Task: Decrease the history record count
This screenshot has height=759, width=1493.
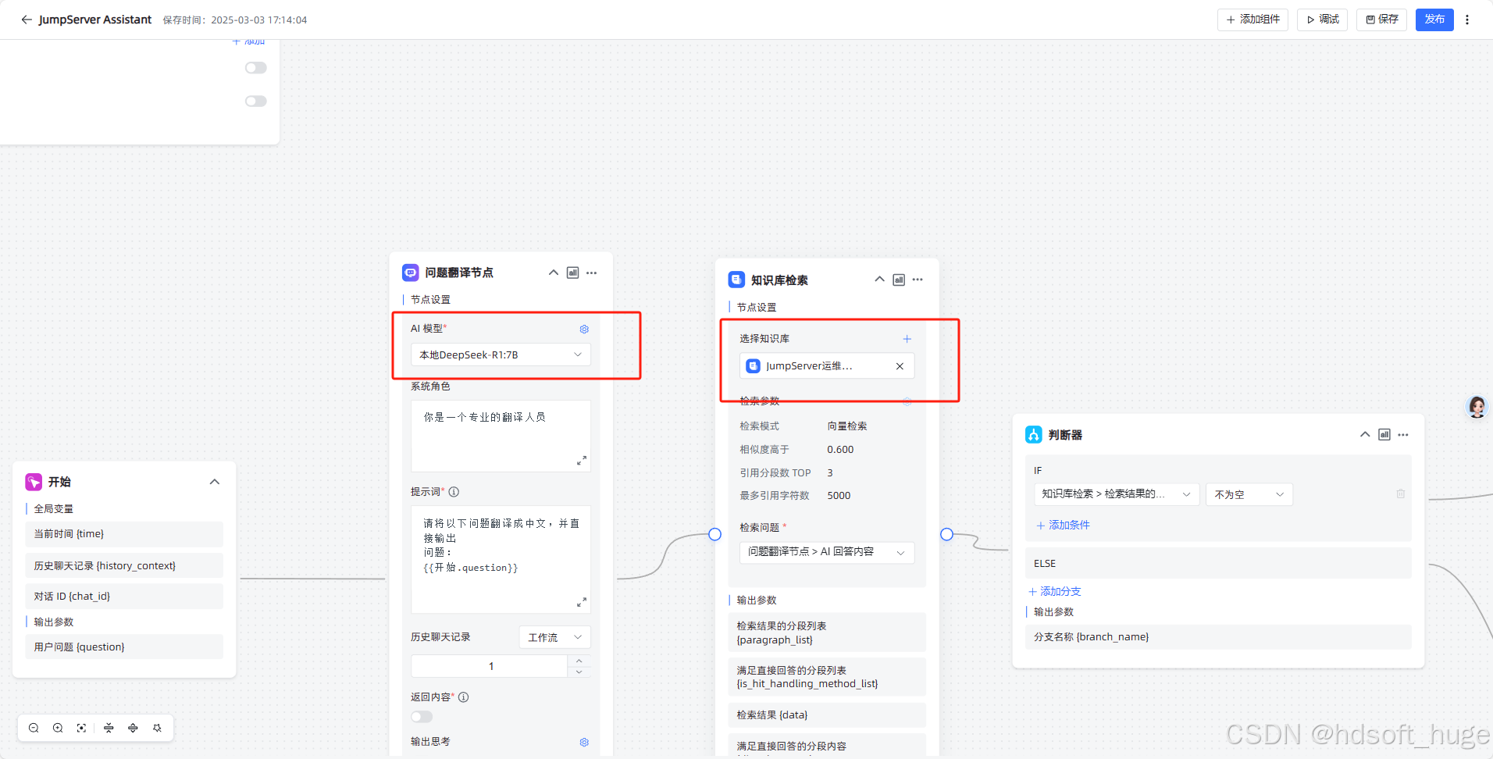Action: (x=579, y=672)
